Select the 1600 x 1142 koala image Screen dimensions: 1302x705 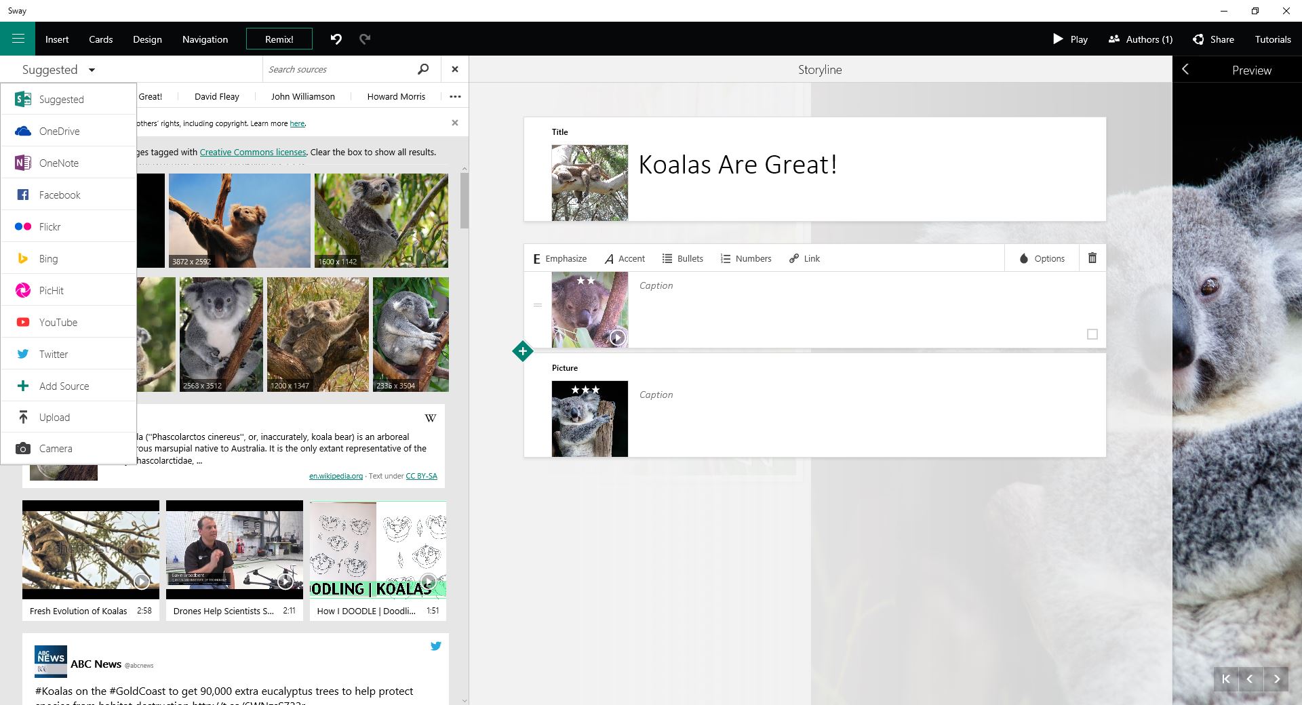coord(381,220)
